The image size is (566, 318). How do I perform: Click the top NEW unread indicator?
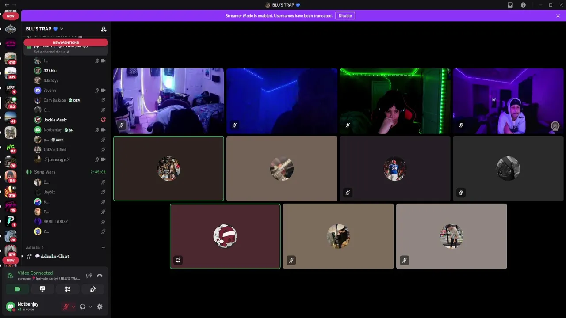(11, 16)
